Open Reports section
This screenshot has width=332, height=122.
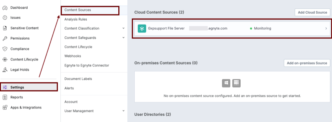pyautogui.click(x=17, y=97)
